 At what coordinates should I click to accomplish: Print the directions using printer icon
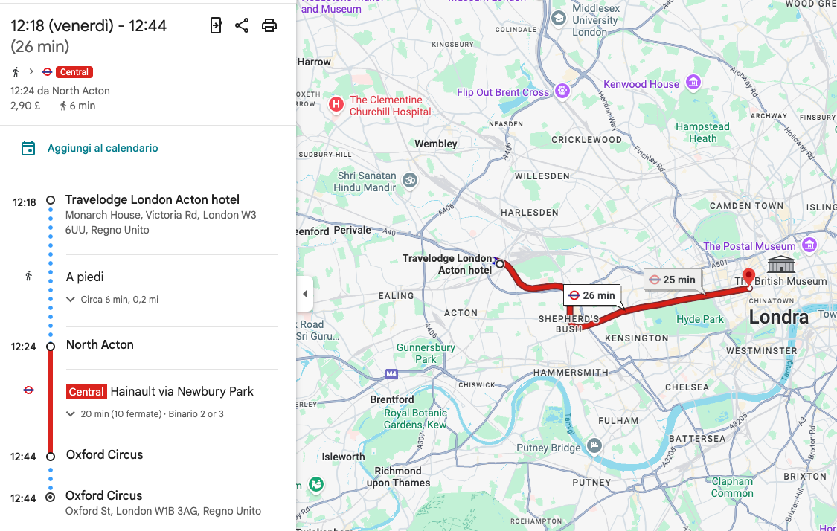point(269,26)
